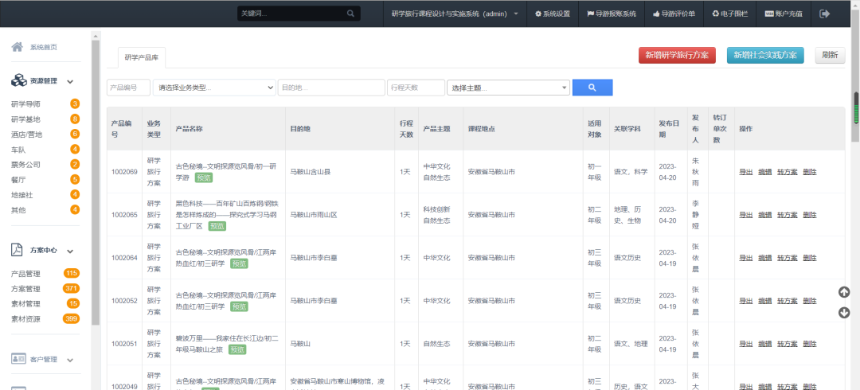Click 编辑 for product 1002051
Screen dimensions: 860x390
tap(764, 344)
